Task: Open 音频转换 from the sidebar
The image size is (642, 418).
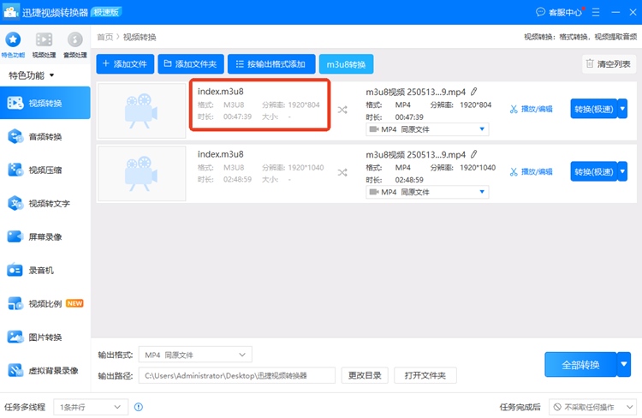Action: pyautogui.click(x=45, y=136)
